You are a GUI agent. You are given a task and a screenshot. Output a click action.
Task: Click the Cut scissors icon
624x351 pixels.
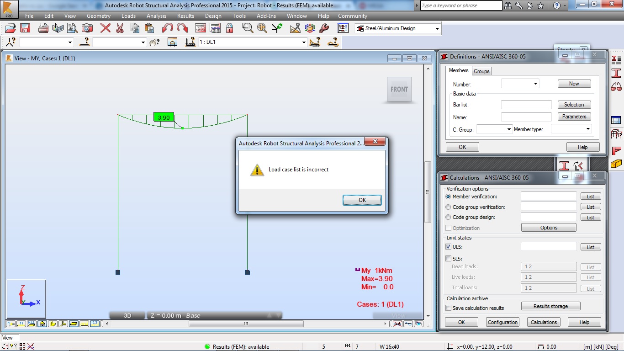[120, 28]
